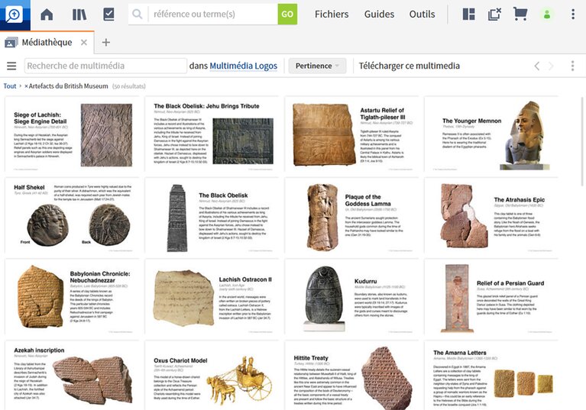Screen dimensions: 586x410
Task: Open 'Babylonian Chronicle: Nebuchadnezzar' card
Action: [x=72, y=297]
